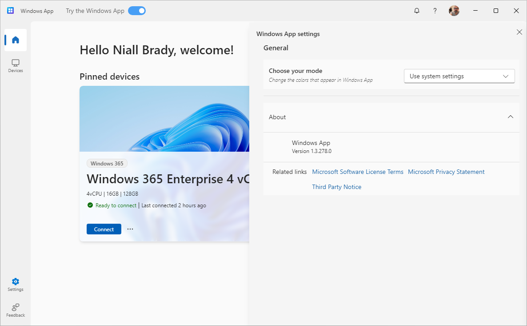Go to the Devices section
The height and width of the screenshot is (326, 527).
[16, 66]
